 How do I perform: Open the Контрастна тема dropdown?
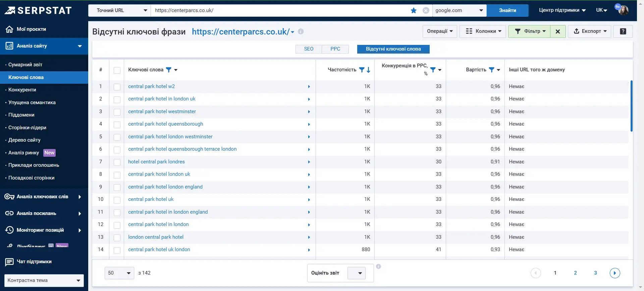[44, 280]
